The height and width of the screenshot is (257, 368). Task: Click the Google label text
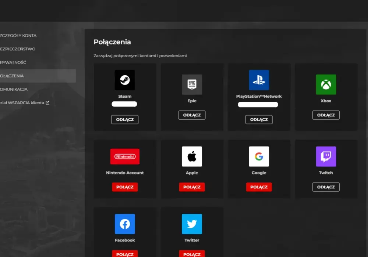(x=259, y=173)
